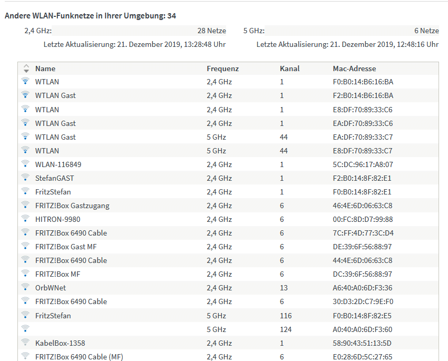Sort the table by Name column header
Image resolution: width=448 pixels, height=361 pixels.
(x=45, y=69)
